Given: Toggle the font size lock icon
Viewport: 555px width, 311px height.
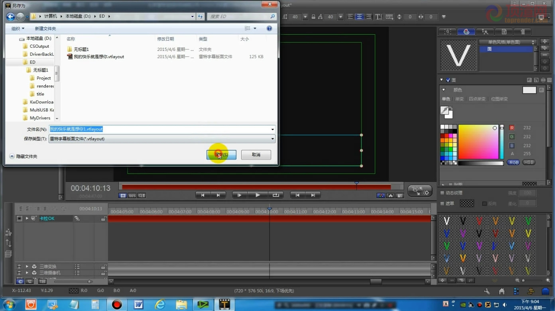Looking at the screenshot, I should [313, 17].
